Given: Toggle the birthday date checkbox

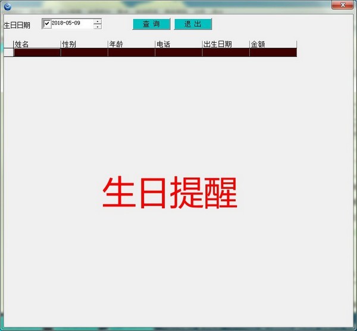Looking at the screenshot, I should [x=47, y=23].
